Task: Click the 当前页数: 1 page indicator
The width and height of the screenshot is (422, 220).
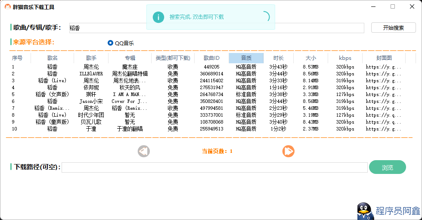Action: click(x=217, y=151)
